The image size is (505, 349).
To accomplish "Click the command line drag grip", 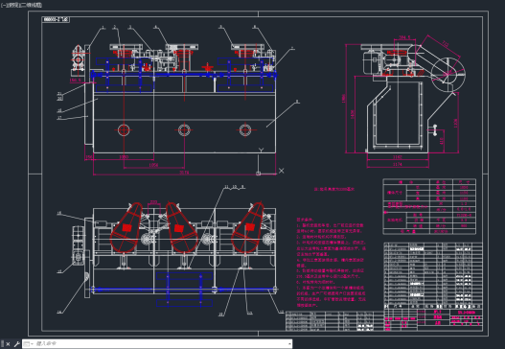I will pyautogui.click(x=3, y=344).
